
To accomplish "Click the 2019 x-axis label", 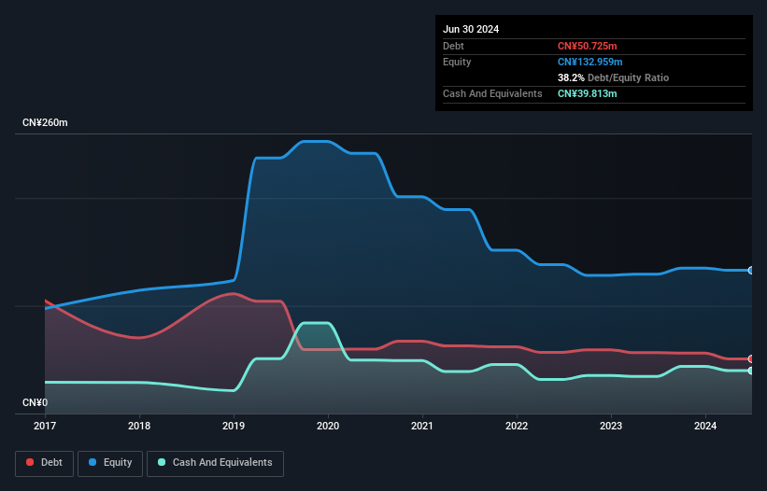I will click(234, 426).
